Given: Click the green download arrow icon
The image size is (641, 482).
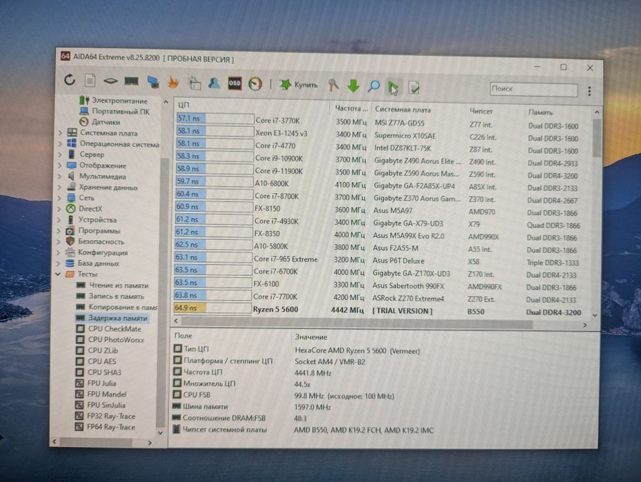Looking at the screenshot, I should (x=353, y=86).
